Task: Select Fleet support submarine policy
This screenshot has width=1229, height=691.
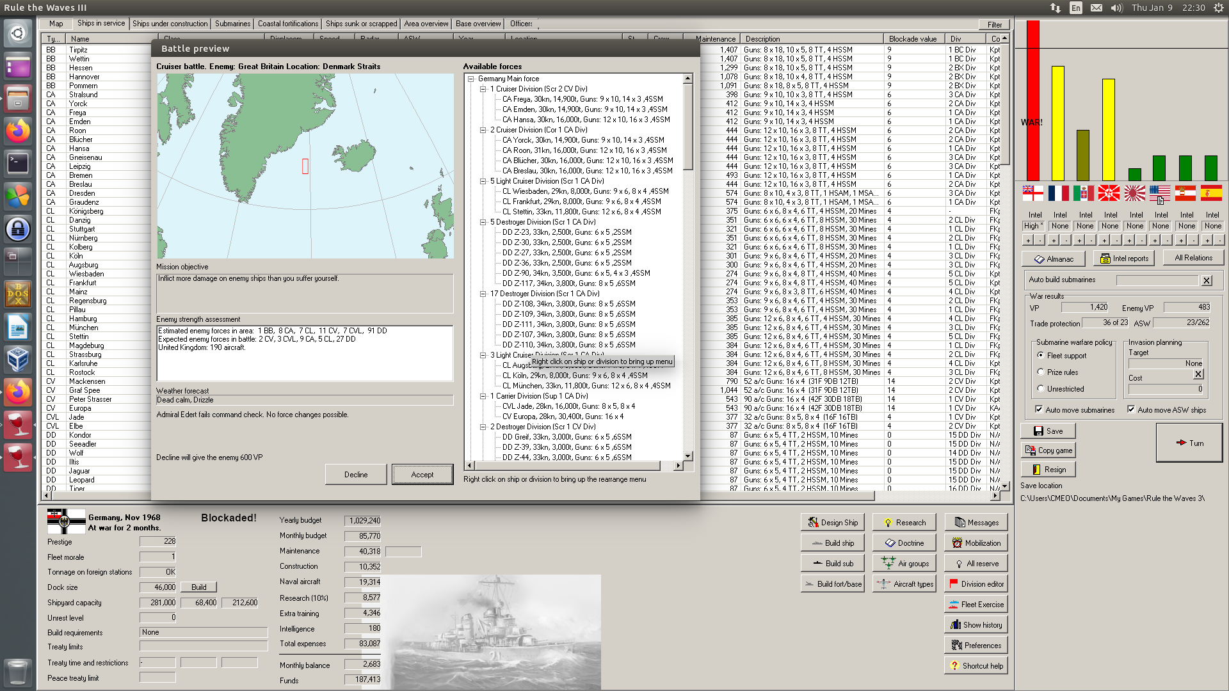Action: point(1041,356)
